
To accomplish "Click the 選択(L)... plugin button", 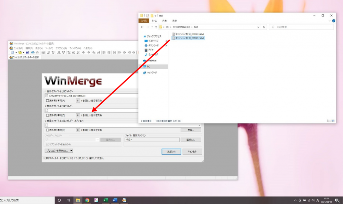I will coord(191,140).
